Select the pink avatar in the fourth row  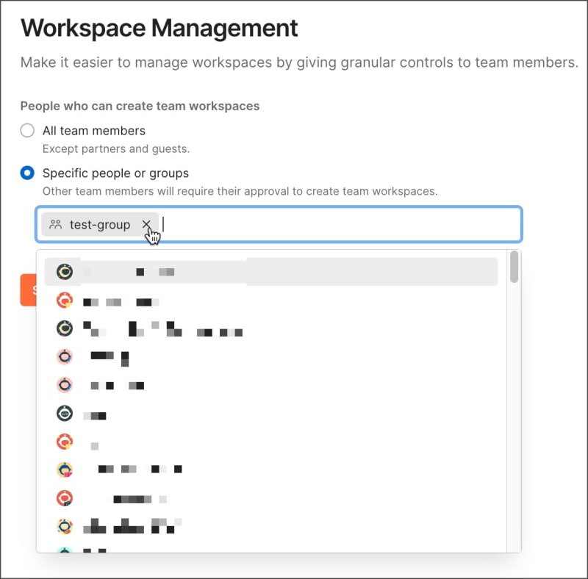click(x=65, y=356)
